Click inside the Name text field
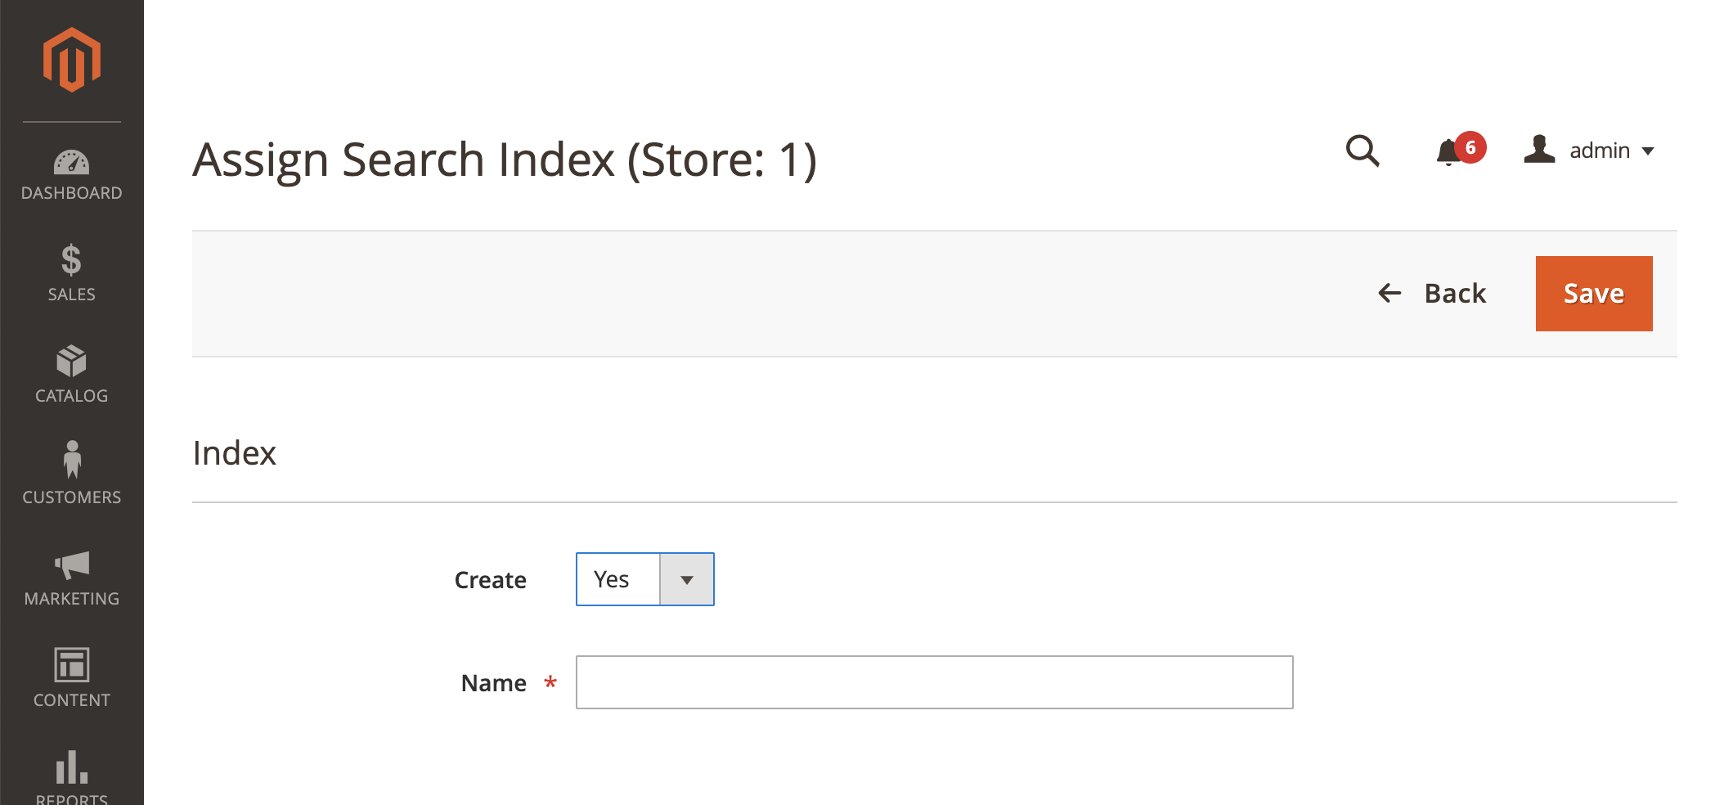This screenshot has width=1724, height=805. point(934,681)
